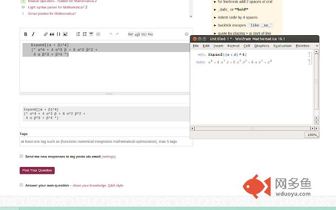The height and width of the screenshot is (210, 336).
Task: Expand the 'backtick escapes' formatting tip
Action: click(x=215, y=25)
